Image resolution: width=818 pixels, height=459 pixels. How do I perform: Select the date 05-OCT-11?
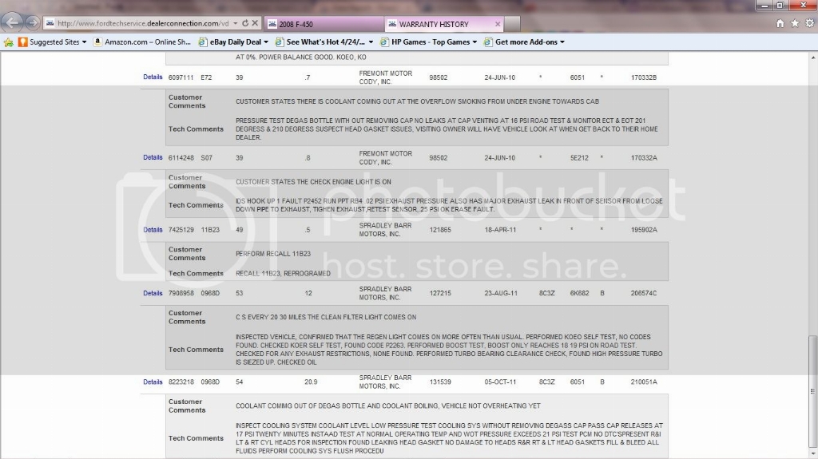[x=500, y=382]
